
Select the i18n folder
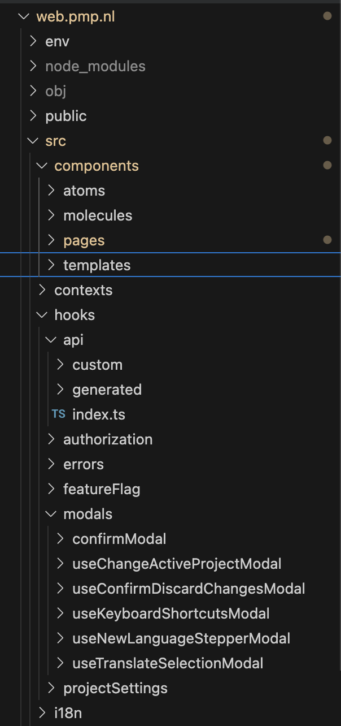point(68,713)
